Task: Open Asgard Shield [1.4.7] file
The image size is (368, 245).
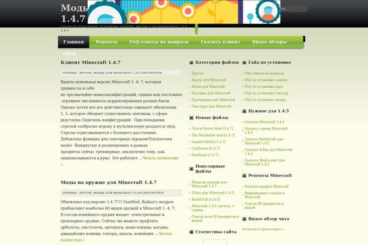Action: pyautogui.click(x=209, y=142)
